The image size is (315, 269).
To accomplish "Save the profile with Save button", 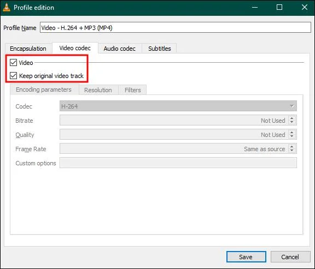I will (x=246, y=257).
